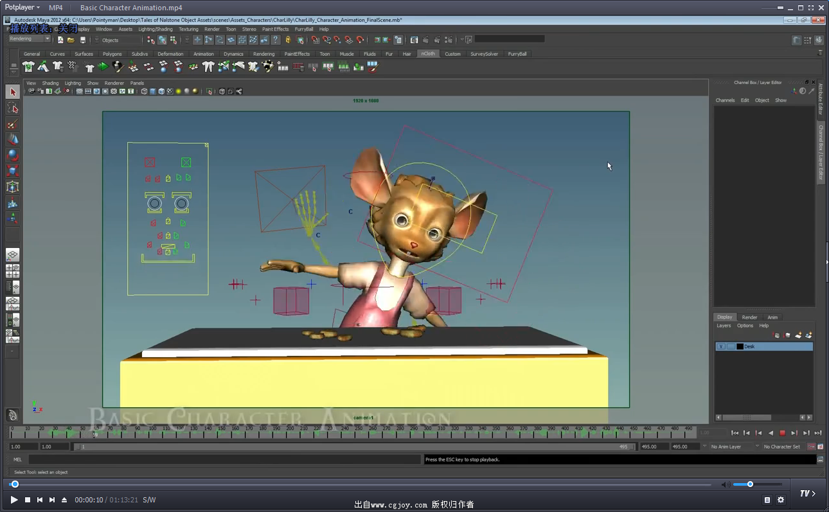Screen dimensions: 829x512
Task: Open PotPlayer playlist panel icon
Action: tap(767, 500)
